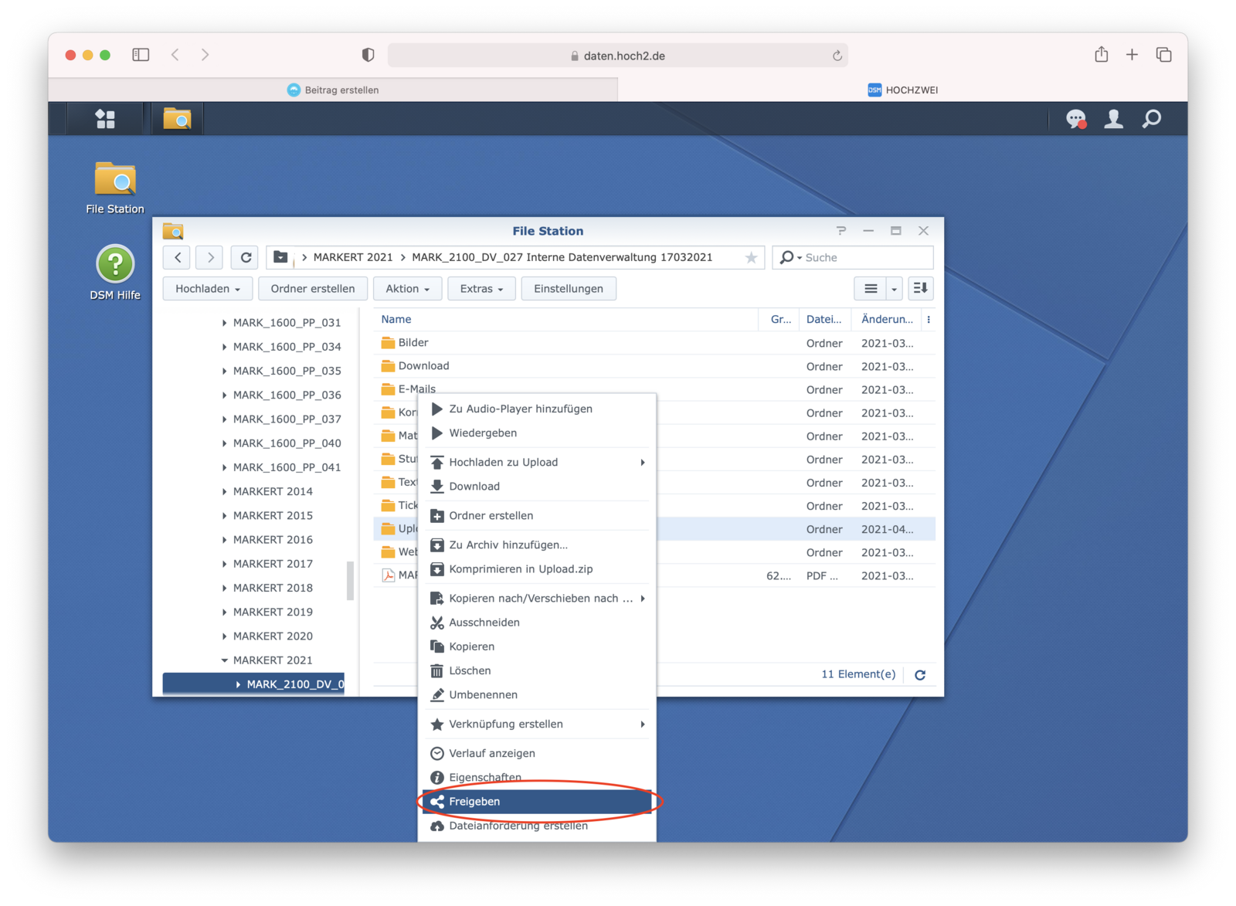The height and width of the screenshot is (906, 1236).
Task: Click the Ordner erstellen toolbar button
Action: click(x=313, y=288)
